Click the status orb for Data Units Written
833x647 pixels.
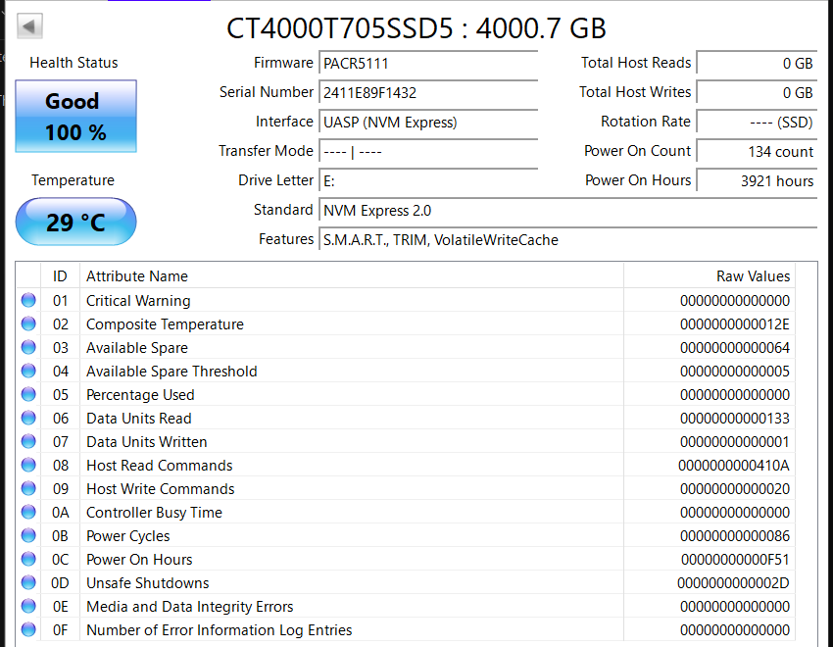[x=28, y=442]
